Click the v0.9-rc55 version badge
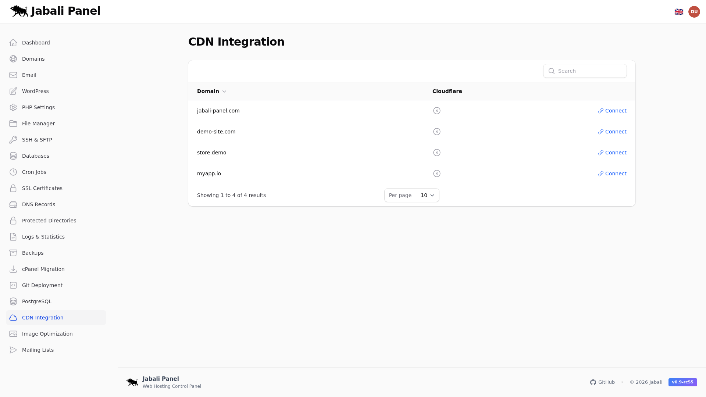This screenshot has width=706, height=397. tap(682, 382)
